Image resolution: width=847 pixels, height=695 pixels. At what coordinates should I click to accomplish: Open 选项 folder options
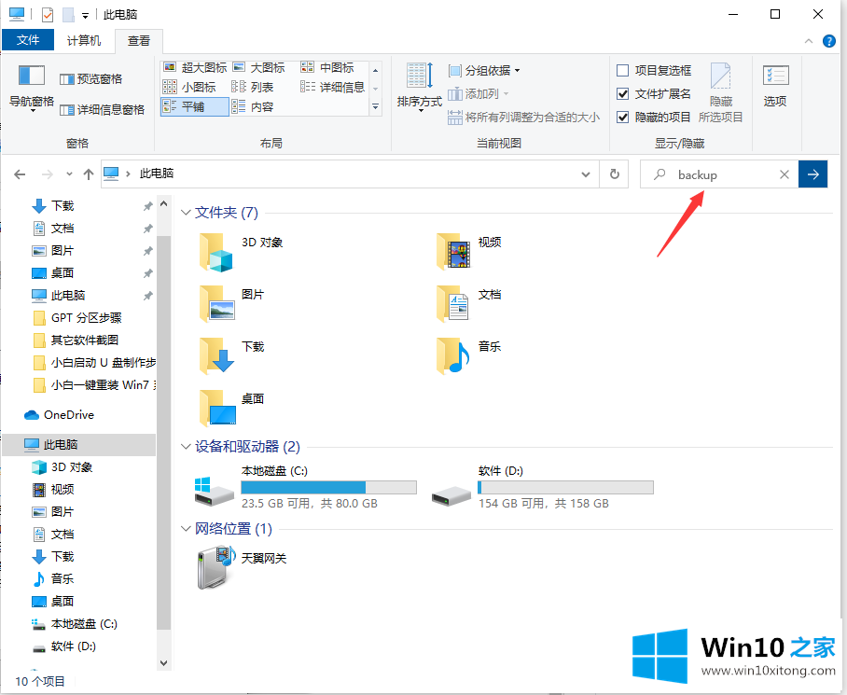(775, 85)
